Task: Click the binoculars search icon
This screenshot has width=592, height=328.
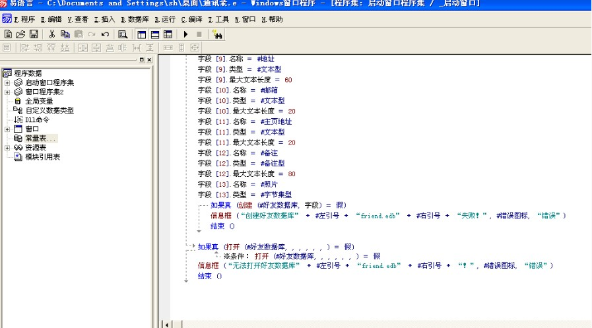Action: (217, 34)
